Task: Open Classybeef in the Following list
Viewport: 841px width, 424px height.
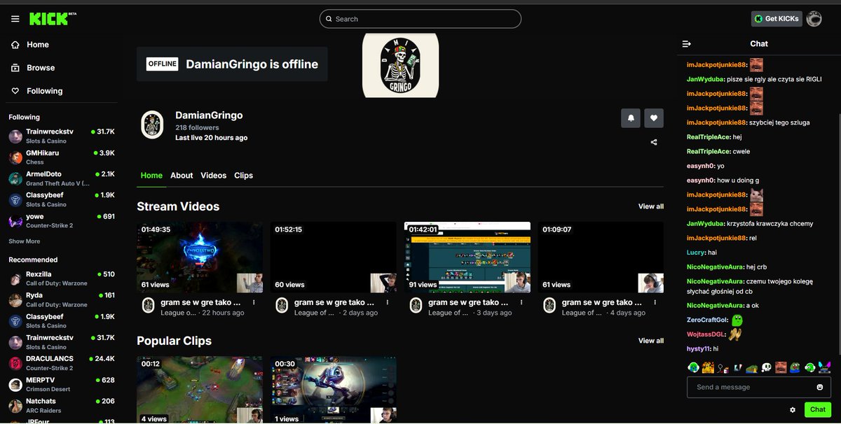Action: pyautogui.click(x=62, y=199)
